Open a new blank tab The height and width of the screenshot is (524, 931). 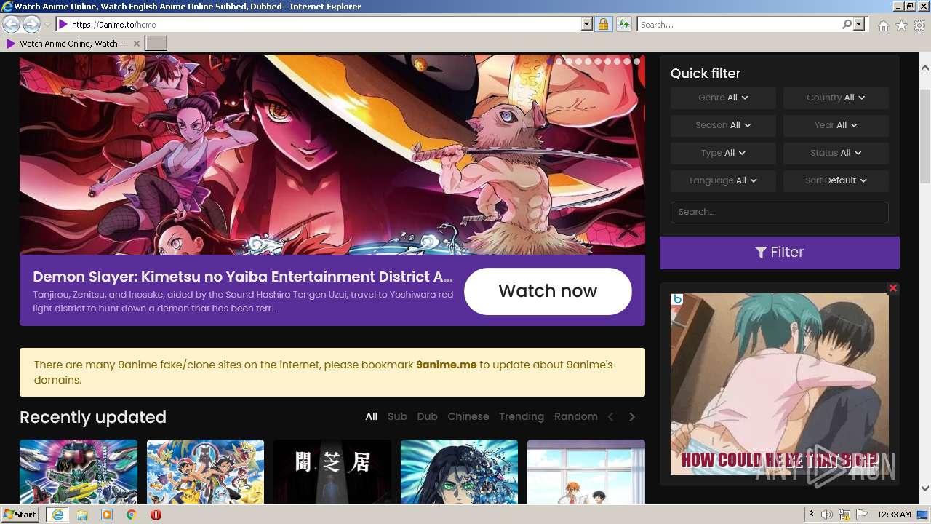156,44
